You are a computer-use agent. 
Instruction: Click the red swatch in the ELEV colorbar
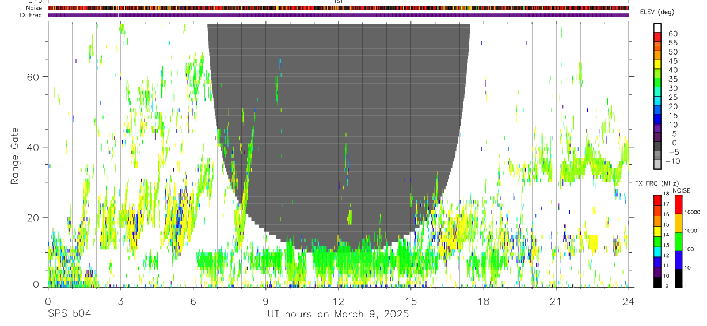coord(657,36)
